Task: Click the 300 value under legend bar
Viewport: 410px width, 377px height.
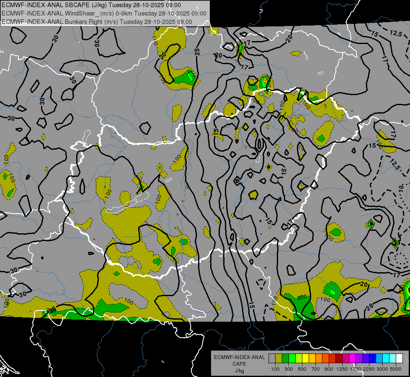Action: [x=289, y=369]
